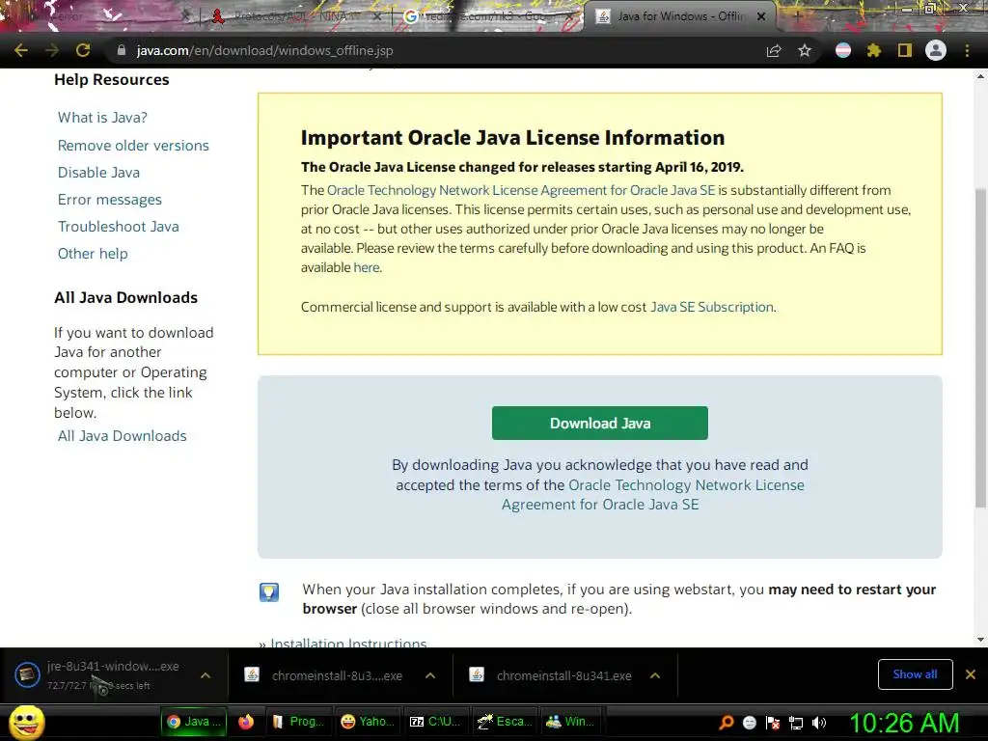Open Chrome's three-dot menu
988x741 pixels.
click(x=967, y=50)
